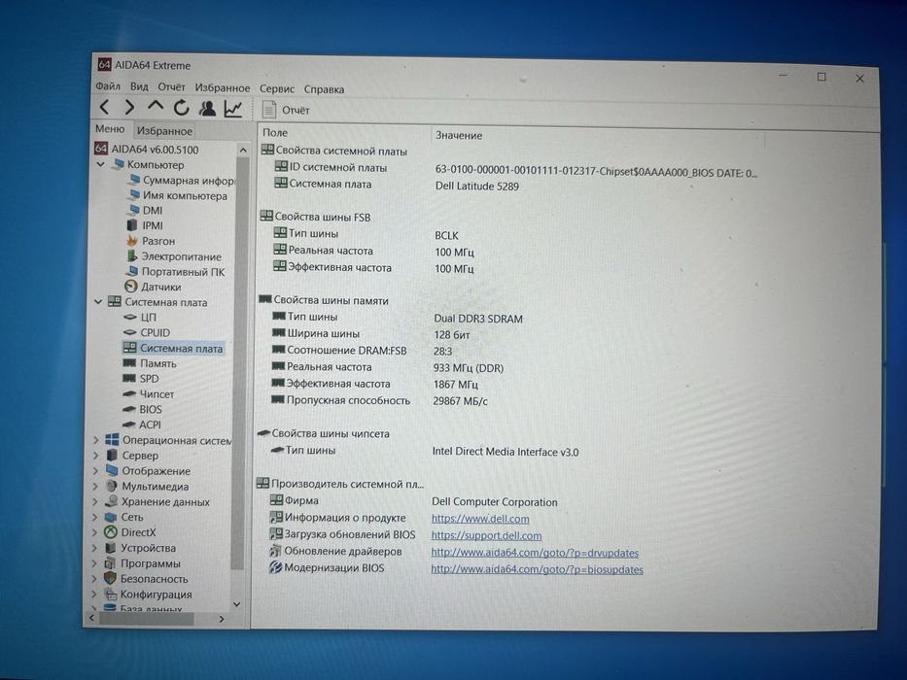The width and height of the screenshot is (907, 680).
Task: Open the Вид menu
Action: (139, 86)
